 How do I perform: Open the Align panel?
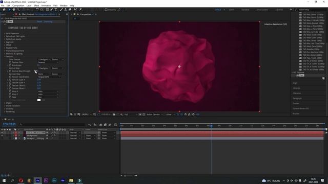pos(295,83)
